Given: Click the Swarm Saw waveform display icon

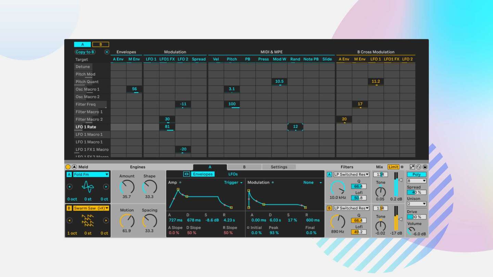Looking at the screenshot, I should pos(88,221).
